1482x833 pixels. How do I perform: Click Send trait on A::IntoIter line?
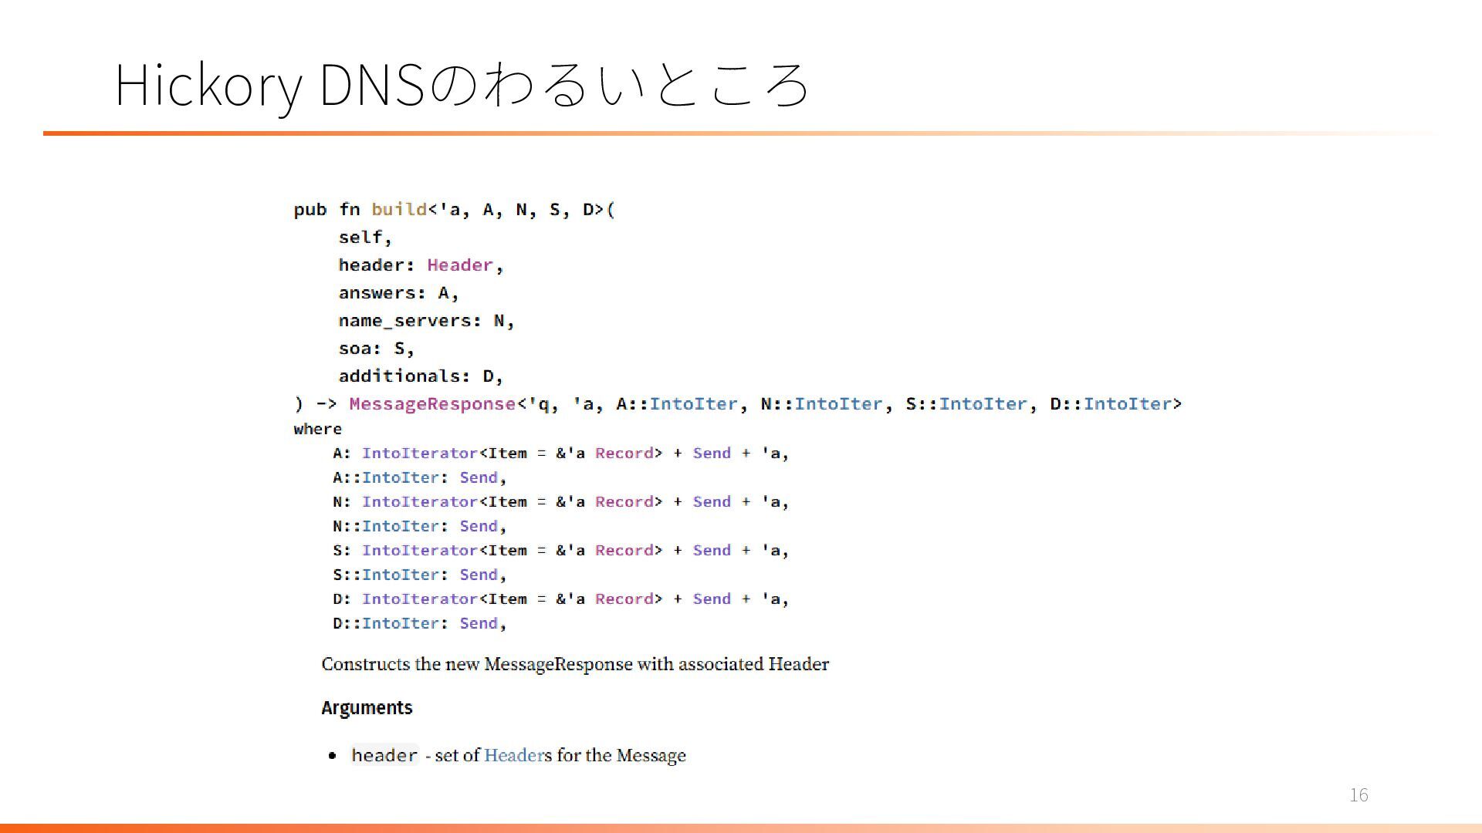(479, 477)
